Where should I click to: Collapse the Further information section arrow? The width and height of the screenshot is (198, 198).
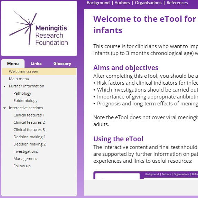[x=4, y=86]
